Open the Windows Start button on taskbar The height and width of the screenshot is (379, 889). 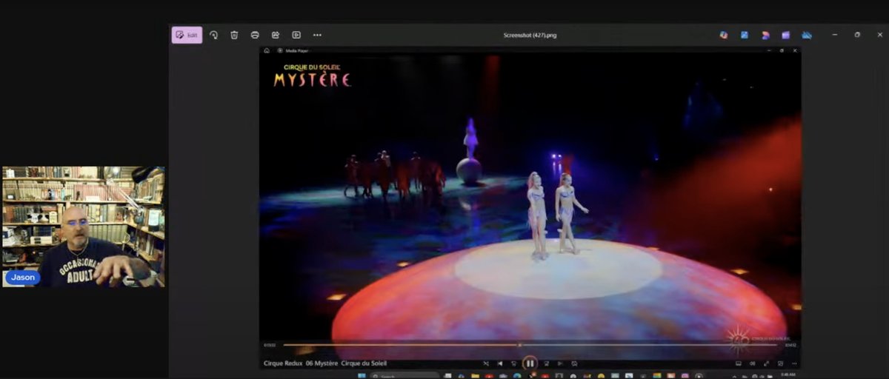tap(362, 375)
